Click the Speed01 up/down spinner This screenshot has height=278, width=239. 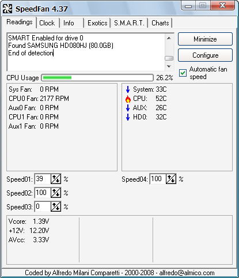coord(56,179)
